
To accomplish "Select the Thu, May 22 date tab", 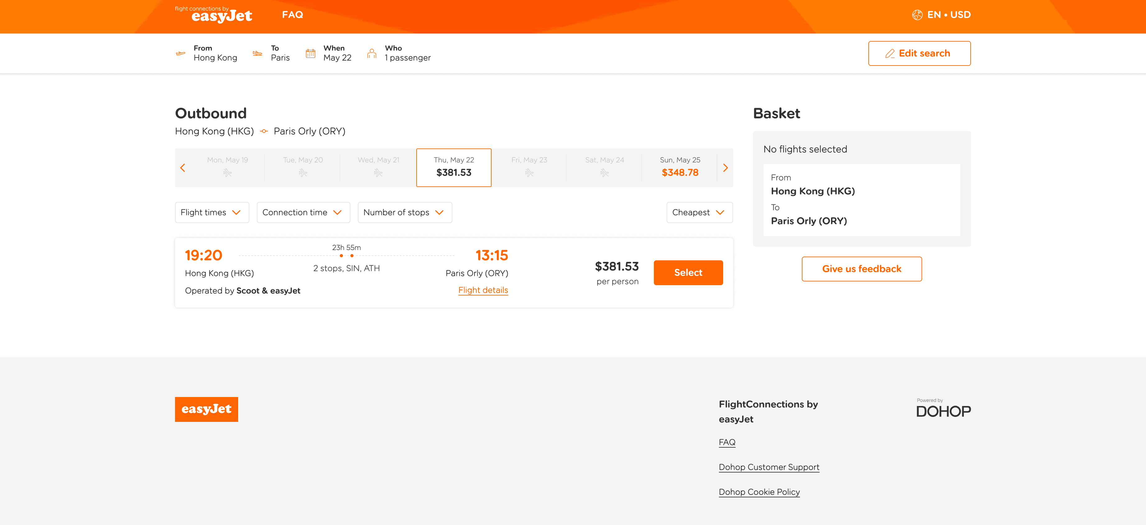I will (453, 167).
